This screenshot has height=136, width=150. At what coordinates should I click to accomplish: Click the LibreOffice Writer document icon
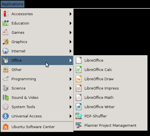79,107
